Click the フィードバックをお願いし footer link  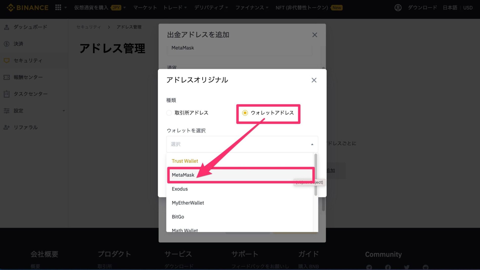(x=260, y=266)
